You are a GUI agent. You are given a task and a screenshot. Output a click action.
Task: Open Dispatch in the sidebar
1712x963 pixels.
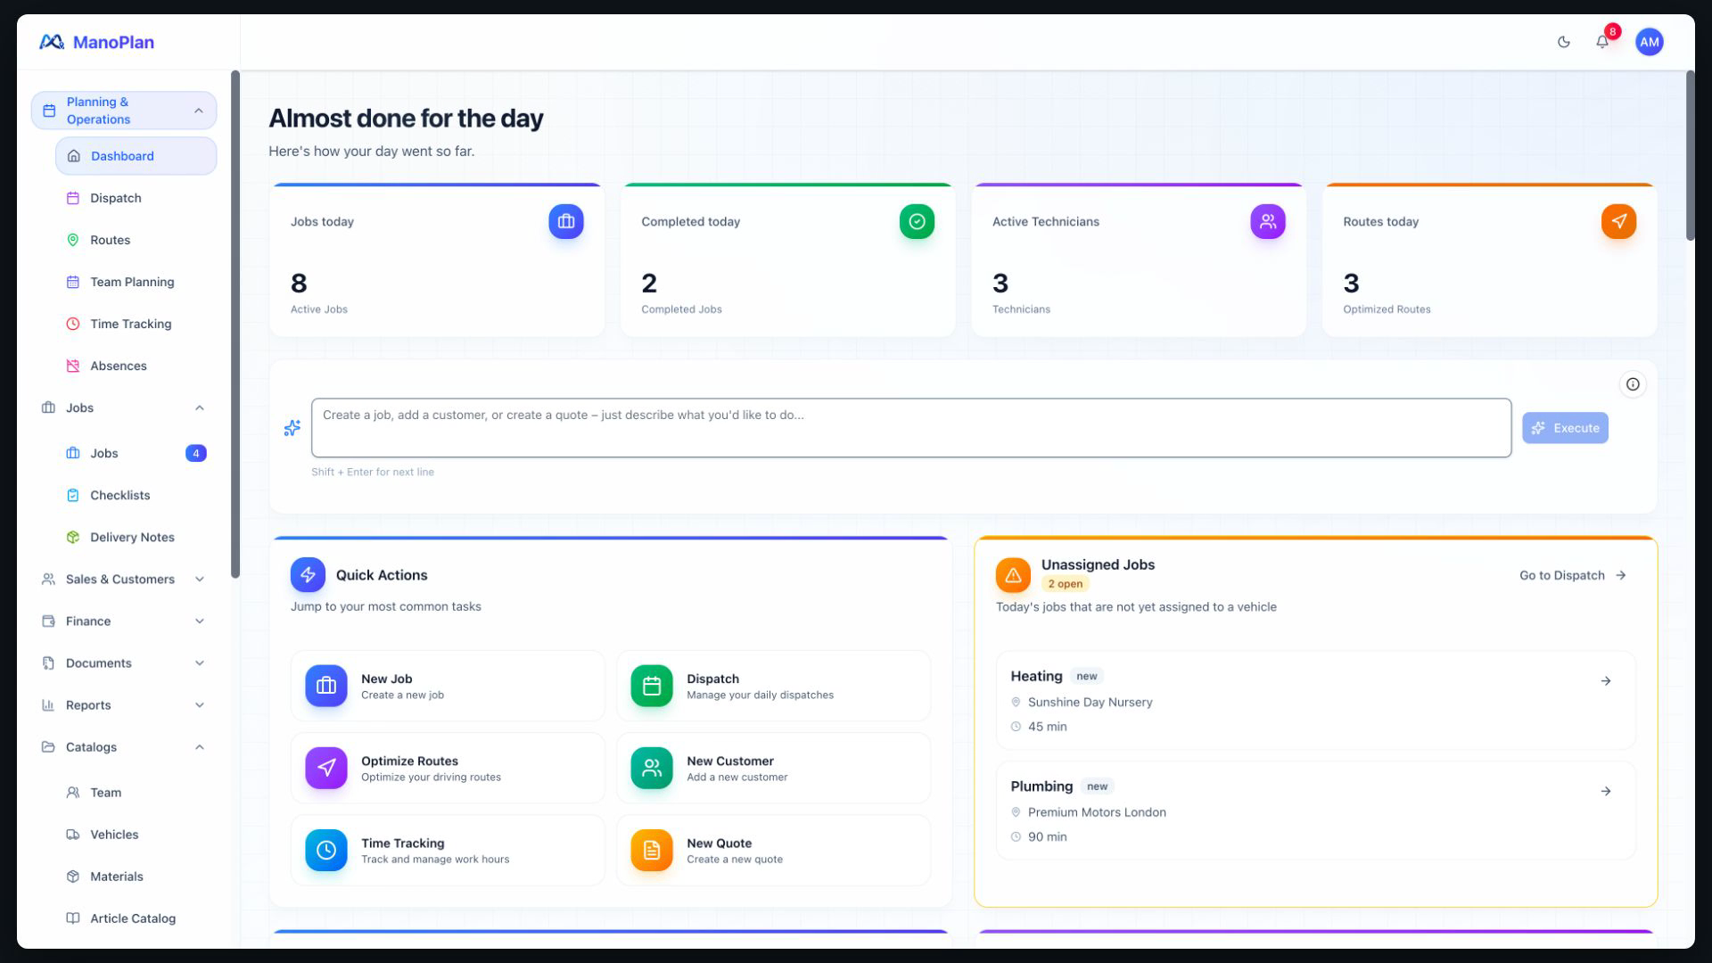point(136,198)
